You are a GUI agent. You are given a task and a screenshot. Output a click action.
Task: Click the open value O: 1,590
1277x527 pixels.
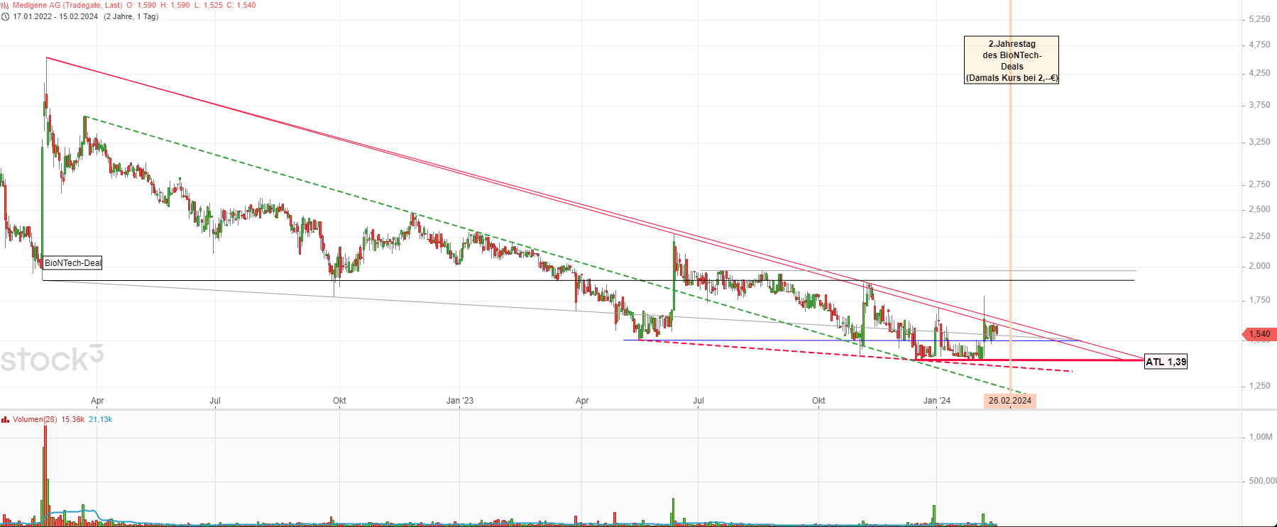(141, 5)
